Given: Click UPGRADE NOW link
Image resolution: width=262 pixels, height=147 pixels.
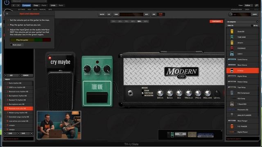Looking at the screenshot, I should (236, 9).
